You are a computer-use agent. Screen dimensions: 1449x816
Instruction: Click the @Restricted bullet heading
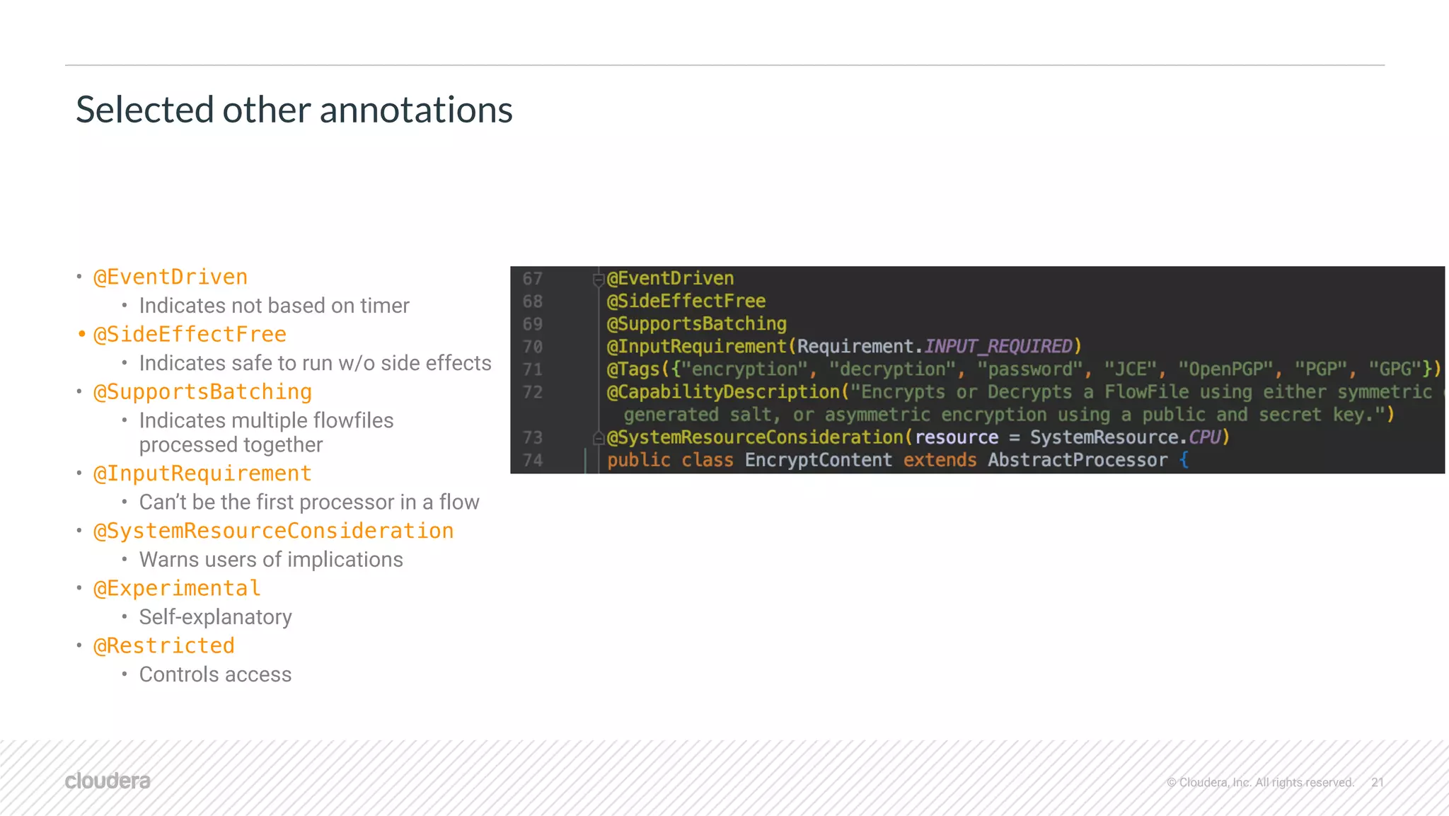point(164,645)
